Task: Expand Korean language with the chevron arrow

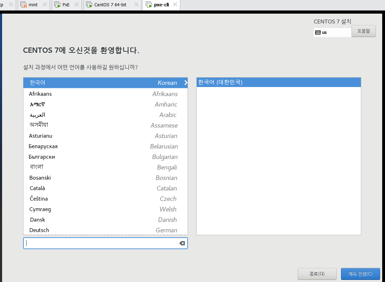Action: (186, 83)
